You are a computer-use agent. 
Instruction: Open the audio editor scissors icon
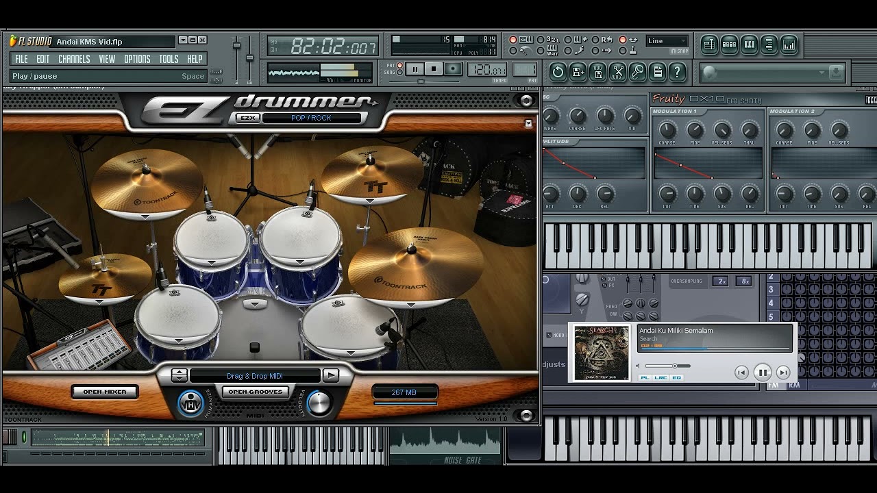[x=618, y=71]
